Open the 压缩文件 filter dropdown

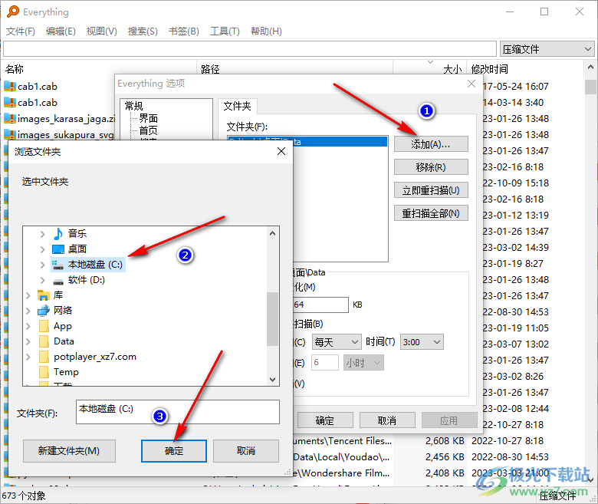coord(547,49)
